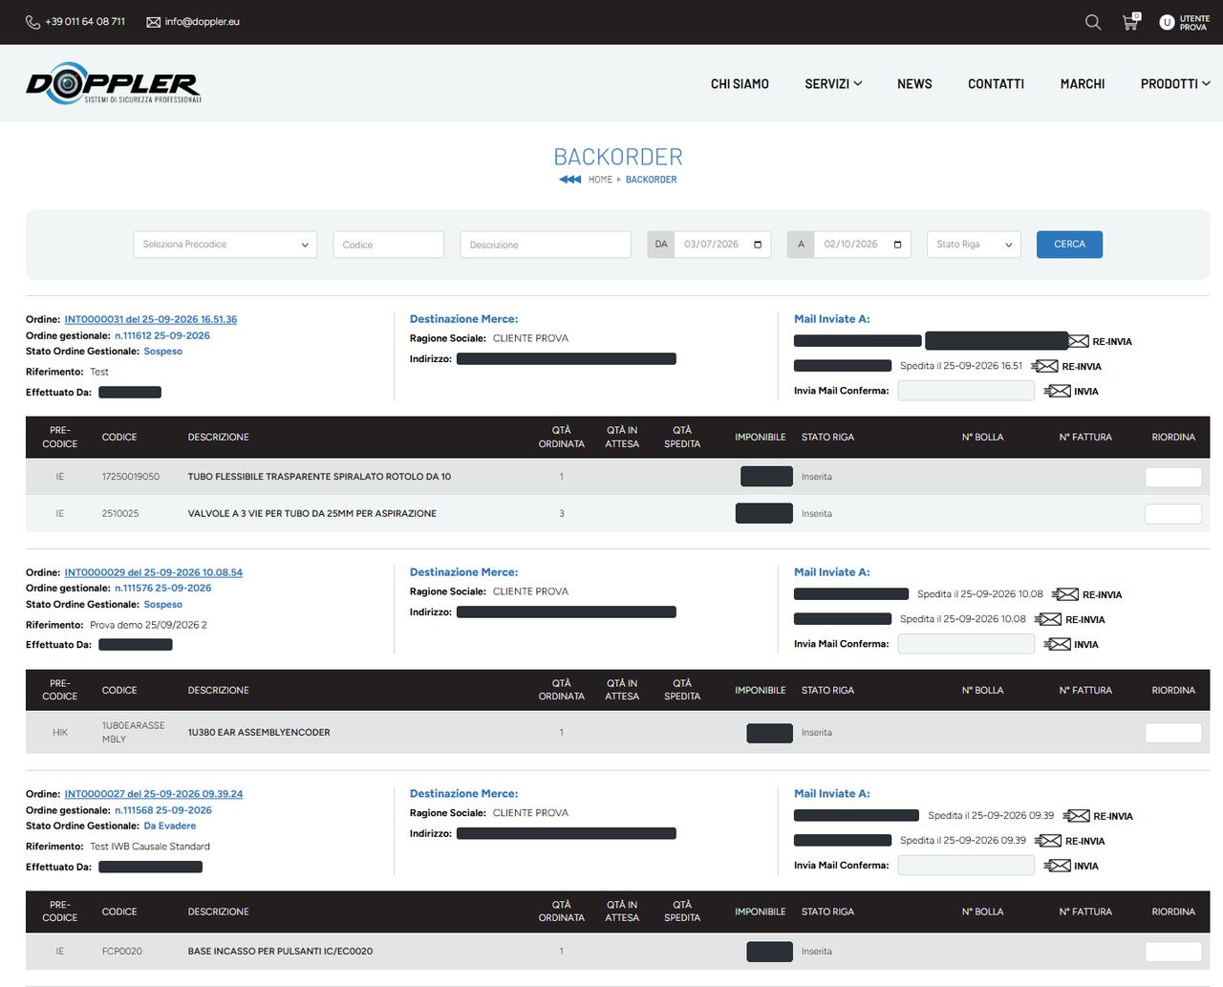The height and width of the screenshot is (987, 1223).
Task: Click the Doppler logo
Action: coord(114,83)
